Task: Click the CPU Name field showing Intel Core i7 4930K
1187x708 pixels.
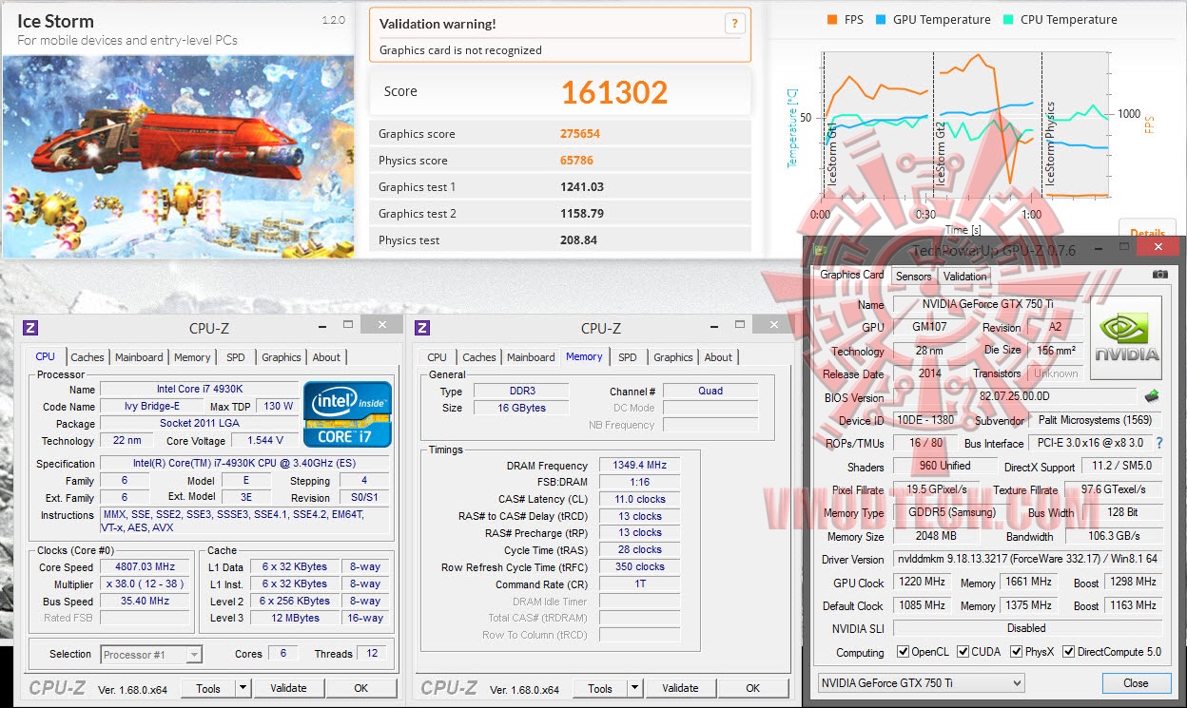Action: [x=199, y=390]
